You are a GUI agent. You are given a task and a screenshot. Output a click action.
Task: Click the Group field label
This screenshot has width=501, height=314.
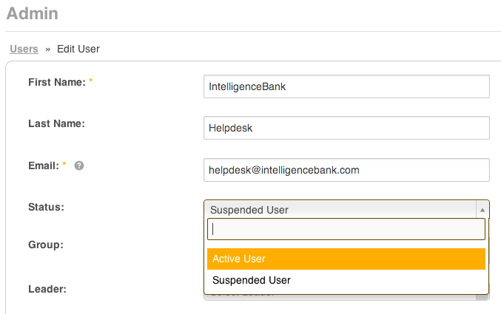pyautogui.click(x=46, y=245)
